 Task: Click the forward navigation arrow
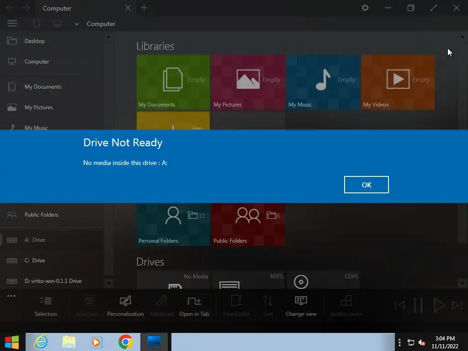coord(26,8)
